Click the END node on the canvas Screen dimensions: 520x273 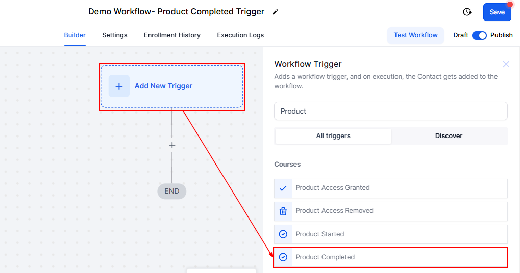pyautogui.click(x=172, y=192)
